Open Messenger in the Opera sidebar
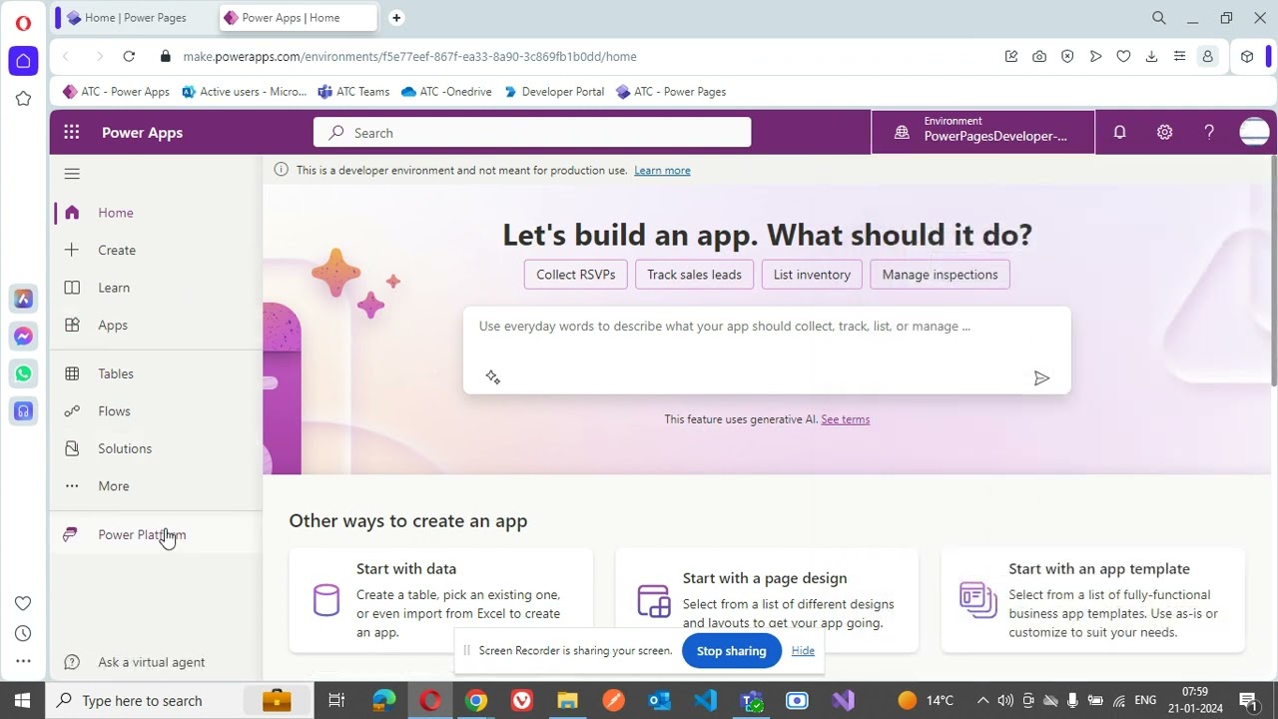1278x719 pixels. tap(23, 337)
